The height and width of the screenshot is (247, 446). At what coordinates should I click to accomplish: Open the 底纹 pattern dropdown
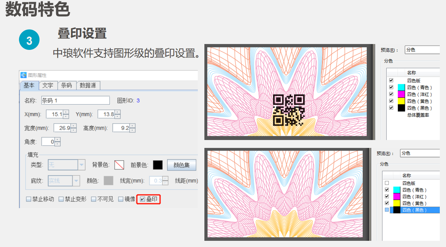[76, 181]
